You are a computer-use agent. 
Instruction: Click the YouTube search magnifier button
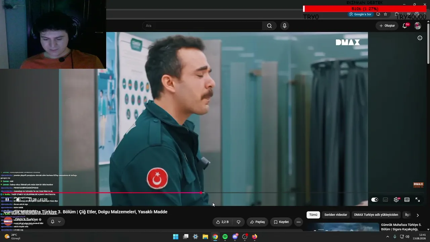point(269,26)
